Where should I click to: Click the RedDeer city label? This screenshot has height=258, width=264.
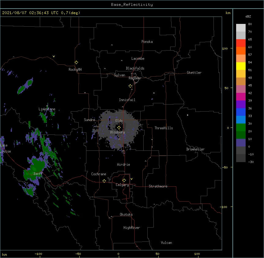pyautogui.click(x=135, y=78)
